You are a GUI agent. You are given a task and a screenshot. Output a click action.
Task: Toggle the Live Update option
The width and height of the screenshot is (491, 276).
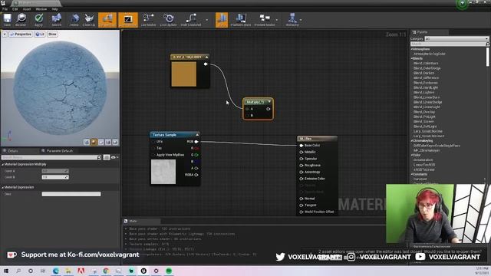click(169, 20)
